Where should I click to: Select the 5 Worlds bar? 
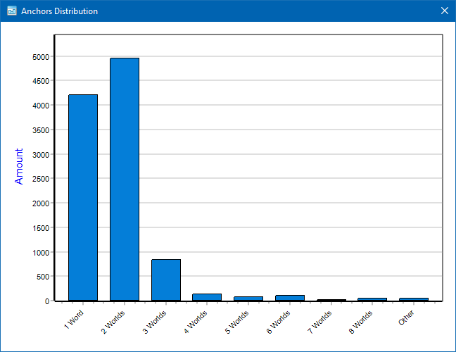coord(248,298)
